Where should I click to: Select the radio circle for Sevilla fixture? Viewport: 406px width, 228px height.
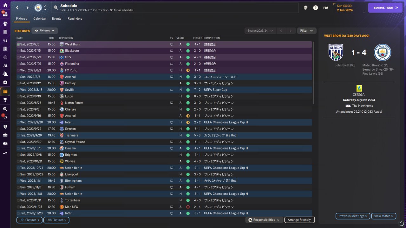[x=18, y=90]
